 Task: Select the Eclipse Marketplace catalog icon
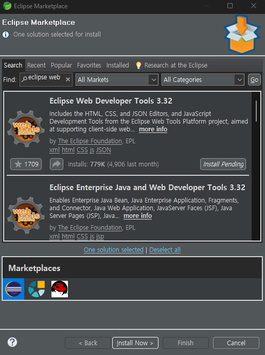[x=13, y=289]
